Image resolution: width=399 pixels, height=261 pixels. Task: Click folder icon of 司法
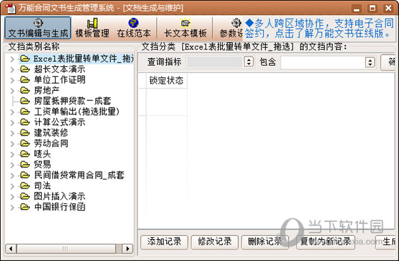click(25, 186)
